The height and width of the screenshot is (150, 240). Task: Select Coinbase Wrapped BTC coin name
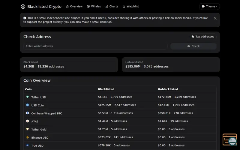(x=47, y=113)
